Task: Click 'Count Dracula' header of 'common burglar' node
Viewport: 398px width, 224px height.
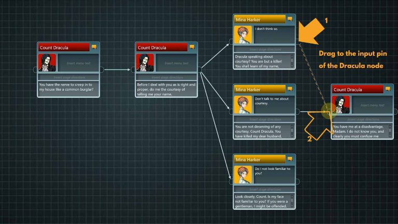Action: [x=64, y=48]
